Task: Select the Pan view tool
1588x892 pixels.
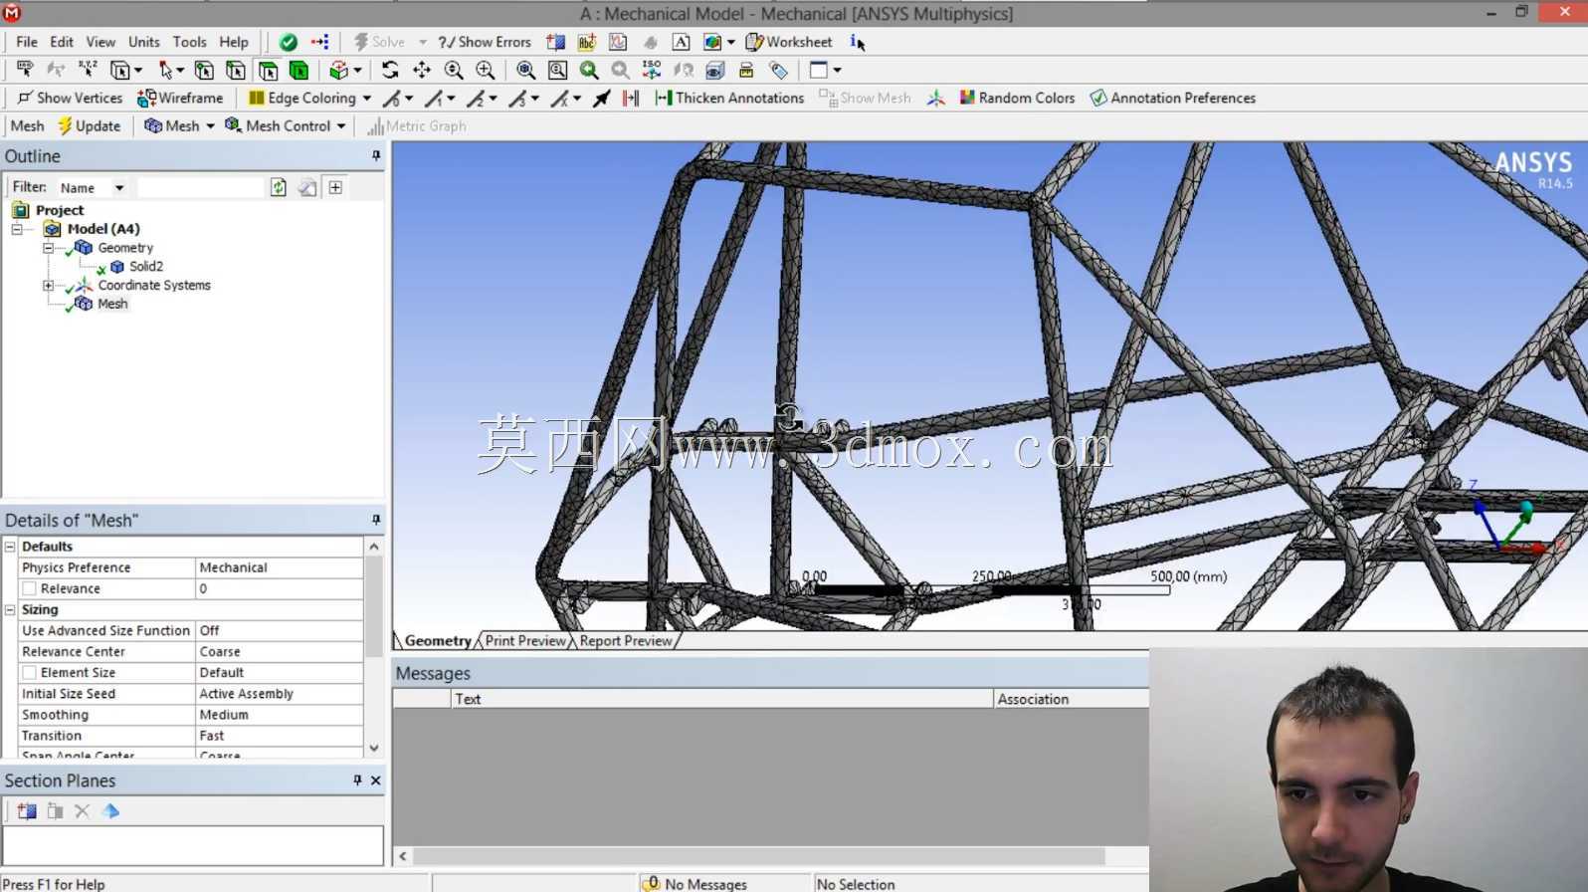Action: (x=422, y=70)
